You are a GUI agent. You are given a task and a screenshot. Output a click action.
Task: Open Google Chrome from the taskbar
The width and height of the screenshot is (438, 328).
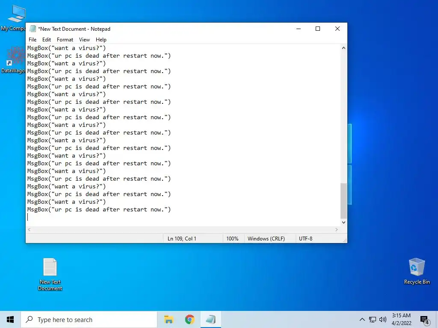click(x=189, y=319)
